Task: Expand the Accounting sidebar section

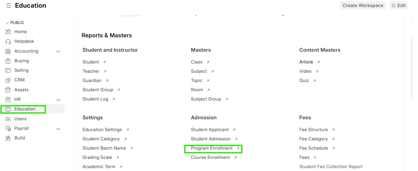Action: tap(58, 51)
